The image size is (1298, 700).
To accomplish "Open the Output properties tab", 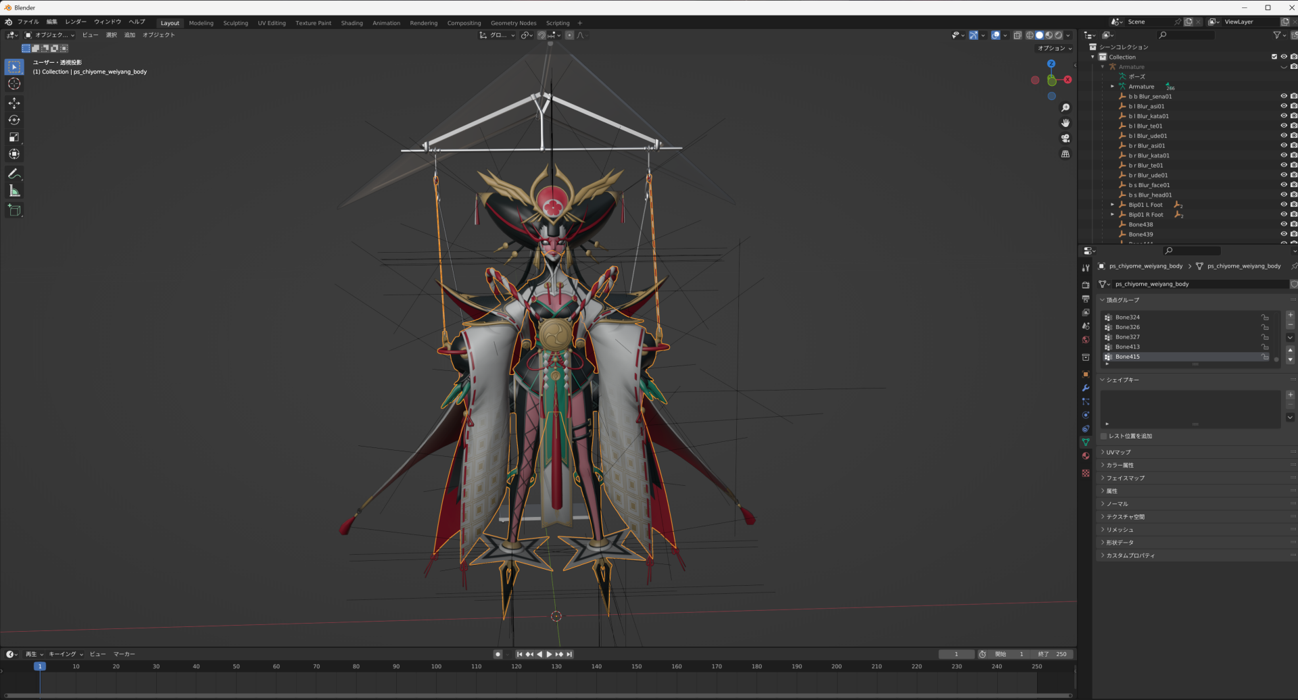I will tap(1086, 299).
